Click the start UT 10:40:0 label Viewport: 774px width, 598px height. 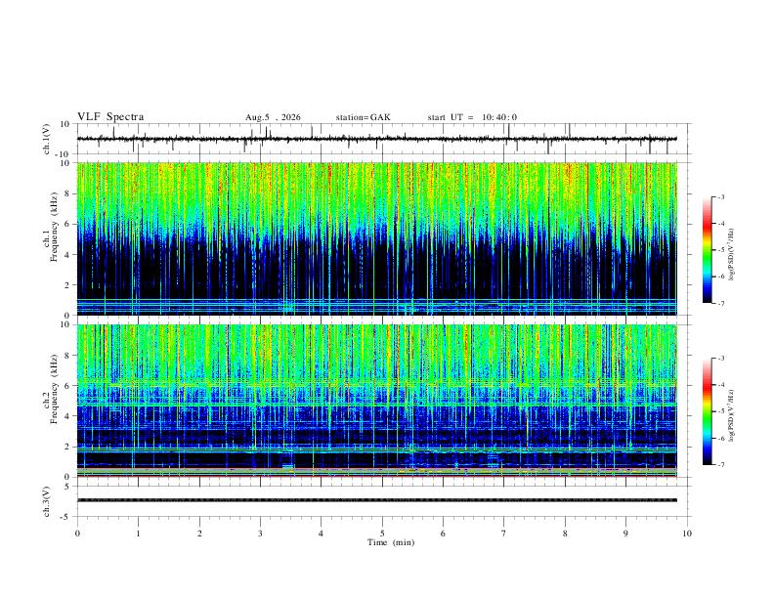[472, 117]
